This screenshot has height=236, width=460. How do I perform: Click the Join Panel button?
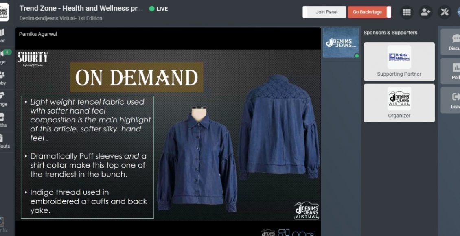pos(324,12)
